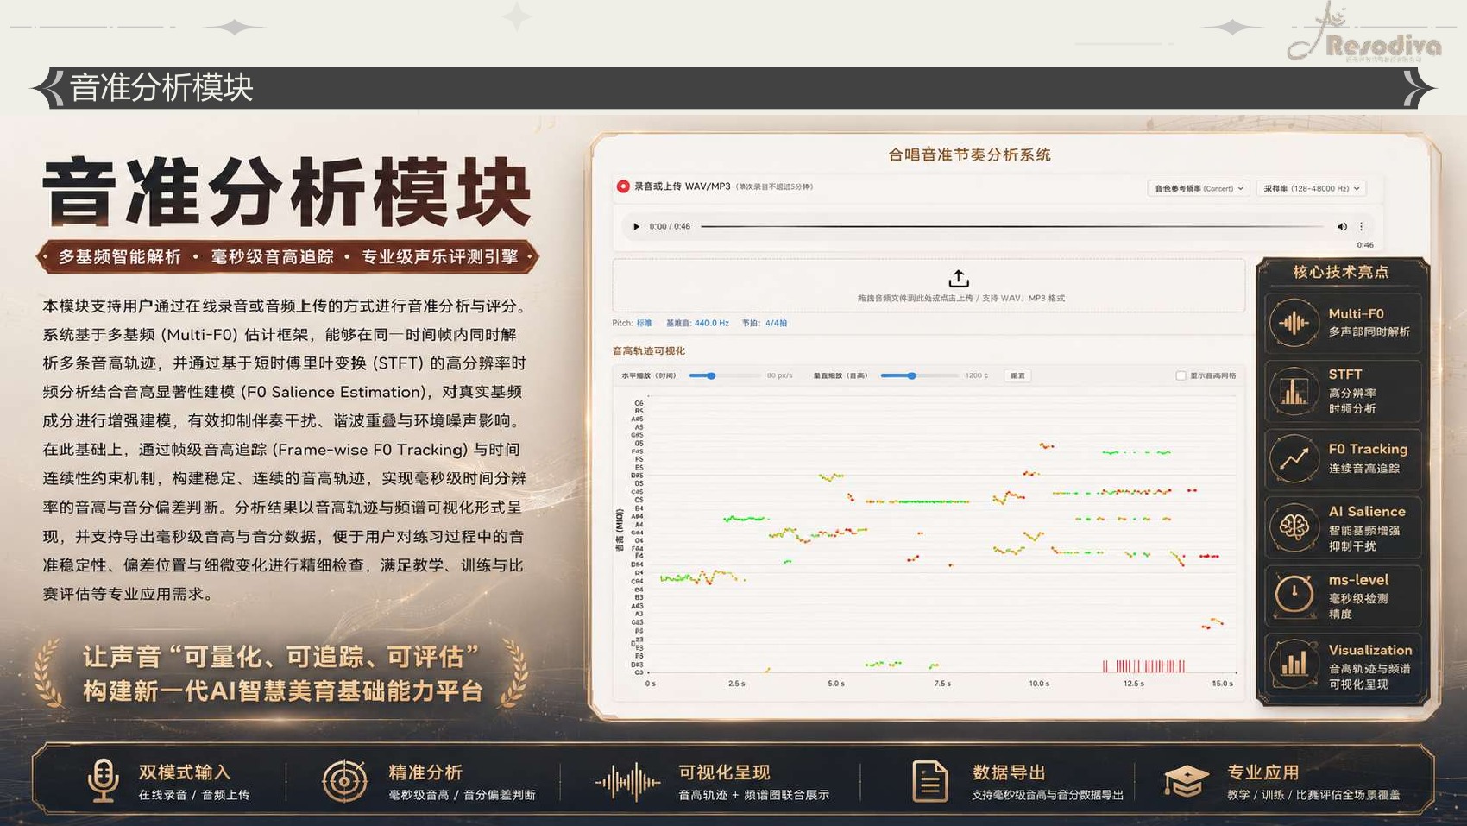Click the reset button beside the zoom sliders

[1017, 375]
